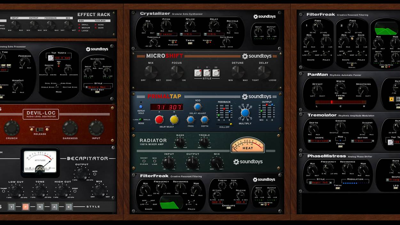400x225 pixels.
Task: Click Radiator Heat VU meter
Action: (248, 145)
